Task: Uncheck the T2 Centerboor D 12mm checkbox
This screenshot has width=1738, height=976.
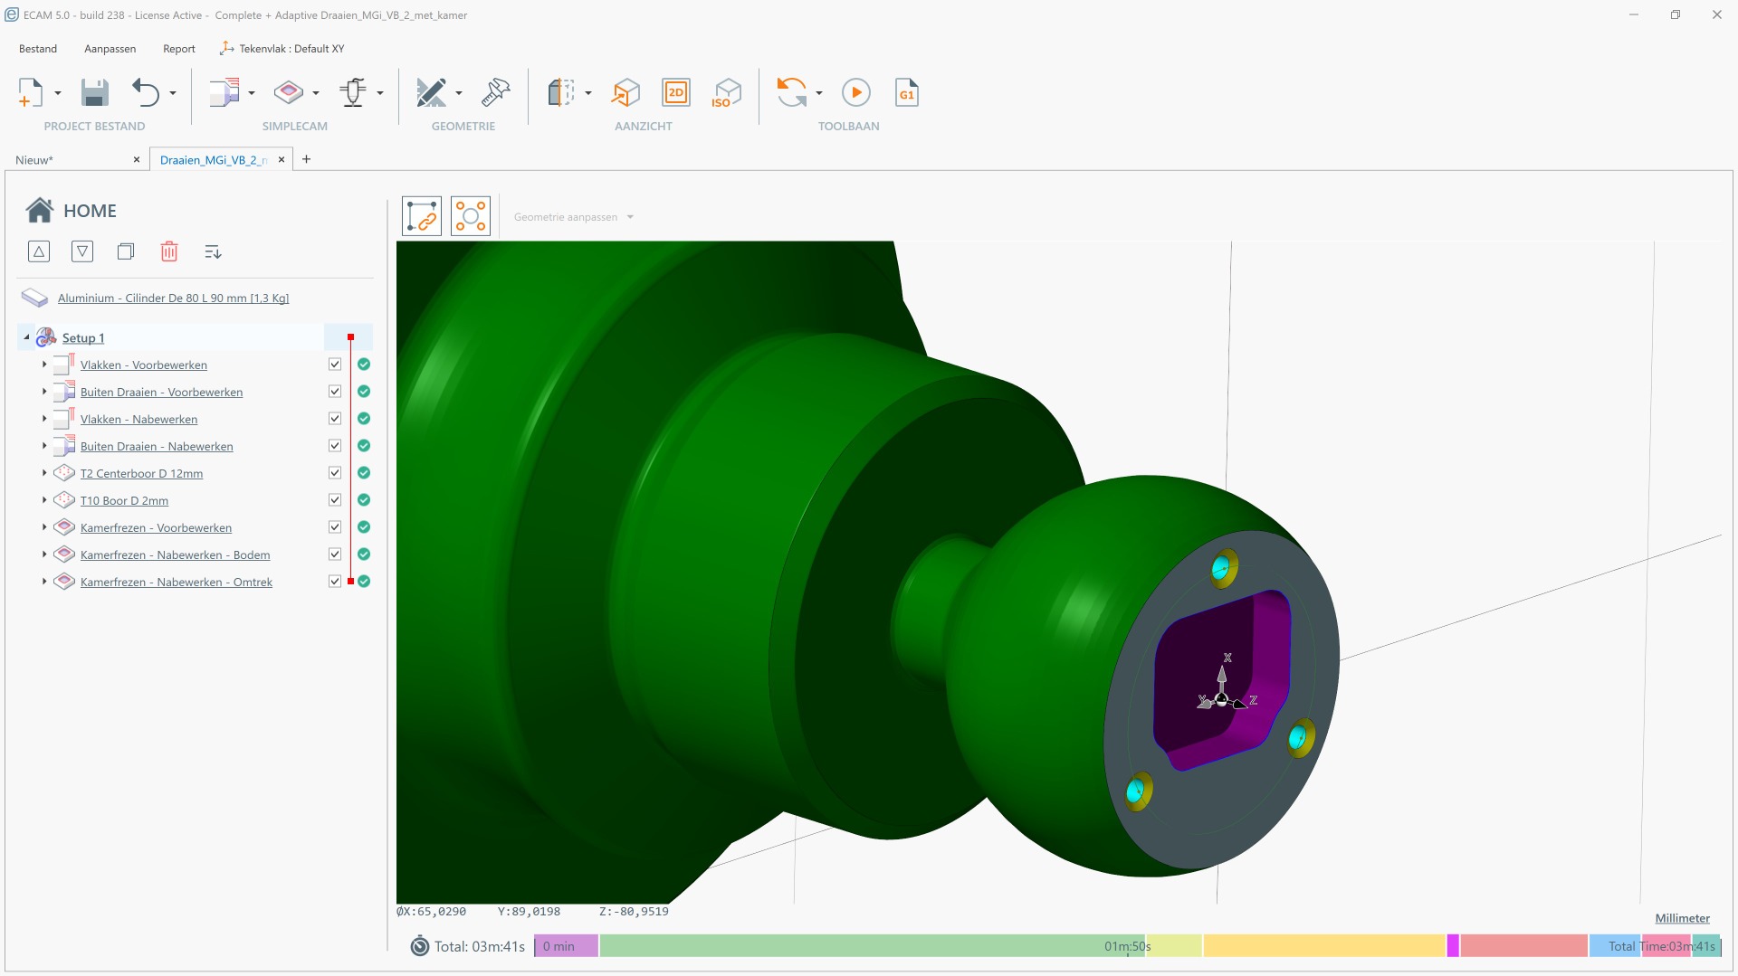Action: [335, 473]
